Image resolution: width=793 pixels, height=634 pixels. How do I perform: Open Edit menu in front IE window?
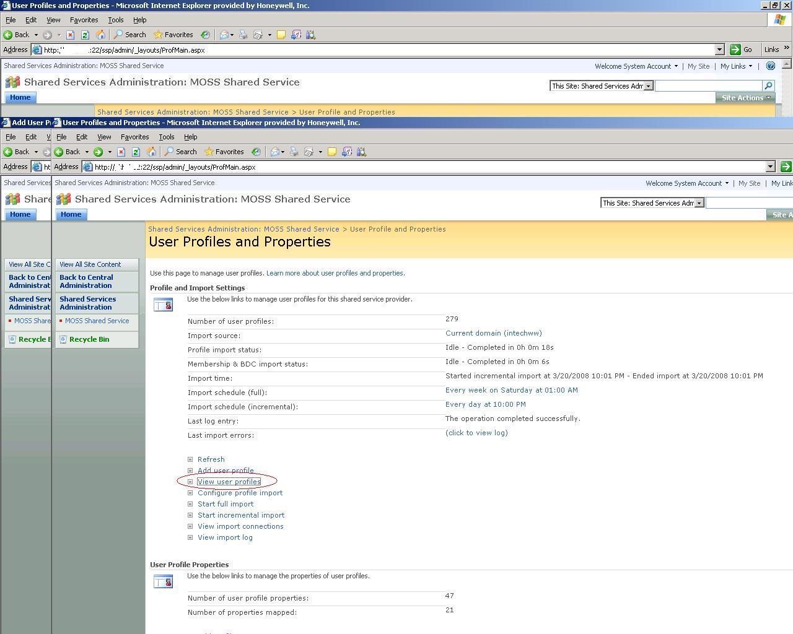click(82, 137)
